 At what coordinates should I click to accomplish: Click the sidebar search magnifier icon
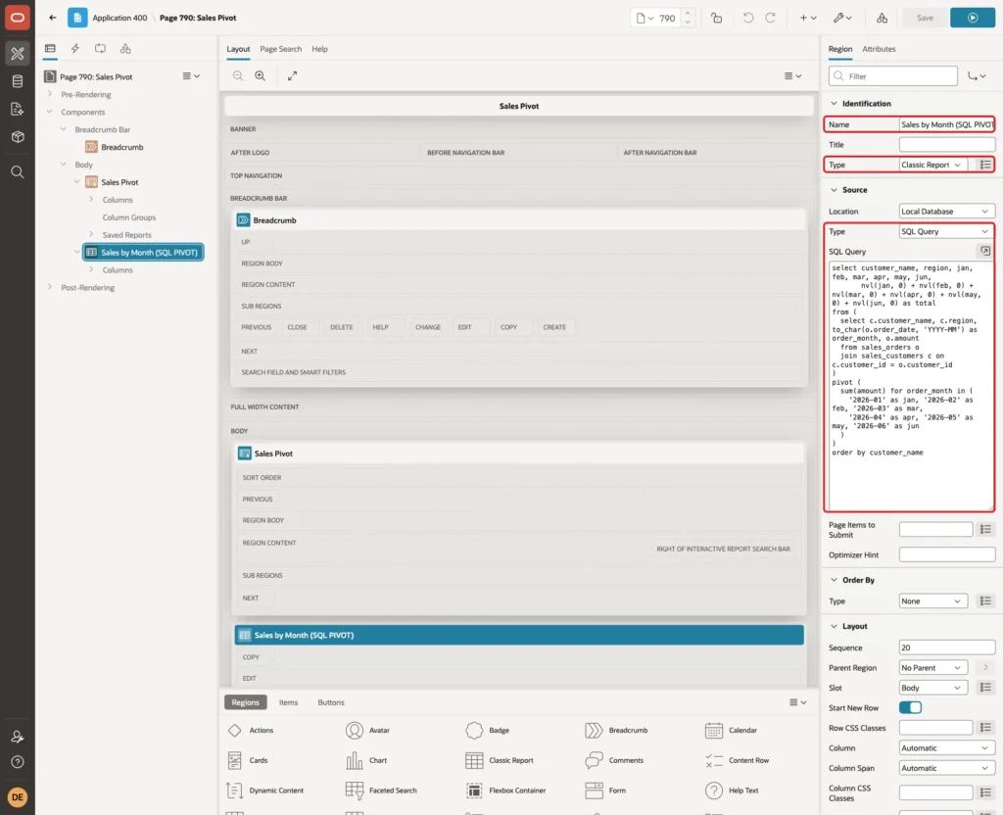click(18, 172)
